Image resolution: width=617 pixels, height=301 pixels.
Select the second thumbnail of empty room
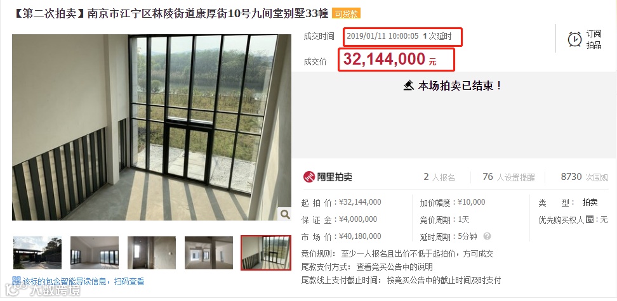click(95, 253)
